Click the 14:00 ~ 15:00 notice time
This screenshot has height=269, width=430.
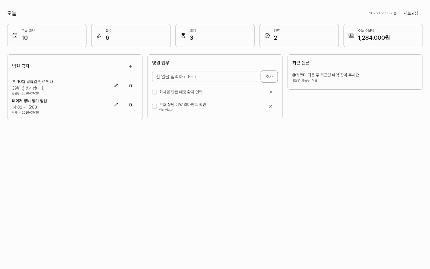24,107
